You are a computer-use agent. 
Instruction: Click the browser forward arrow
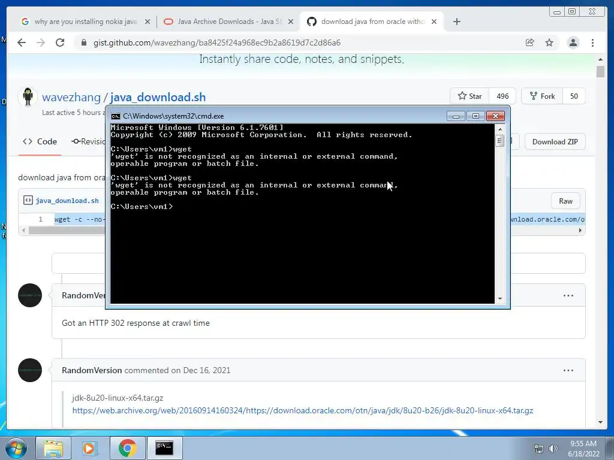(x=41, y=43)
